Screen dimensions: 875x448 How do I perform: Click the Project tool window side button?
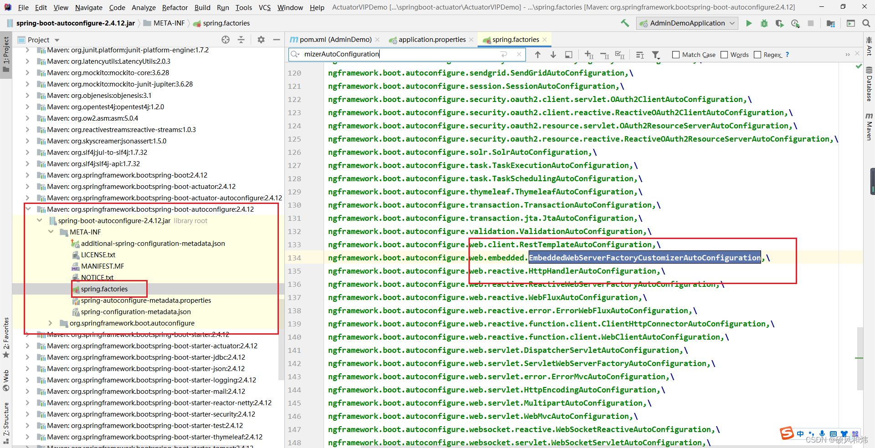click(6, 56)
